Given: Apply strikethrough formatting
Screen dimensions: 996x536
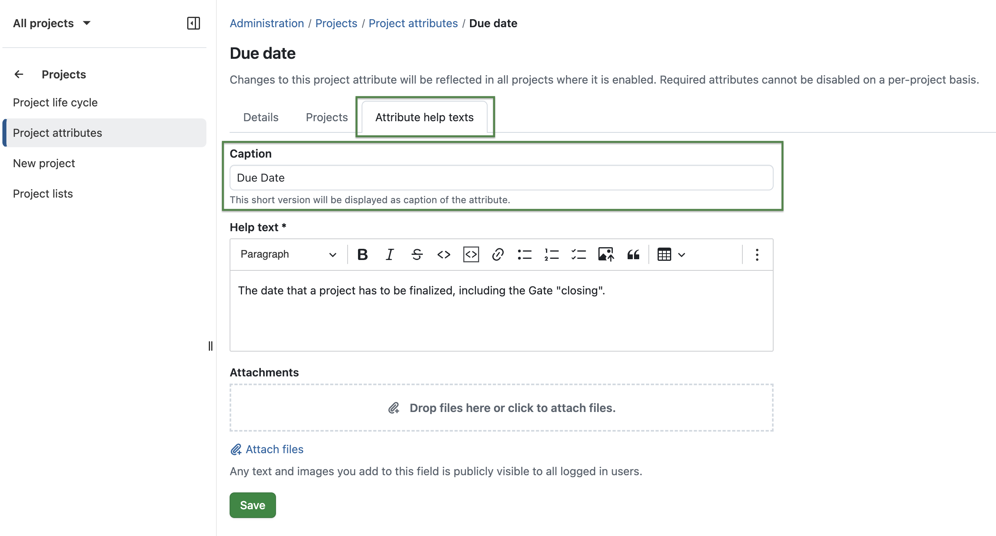Looking at the screenshot, I should point(416,254).
